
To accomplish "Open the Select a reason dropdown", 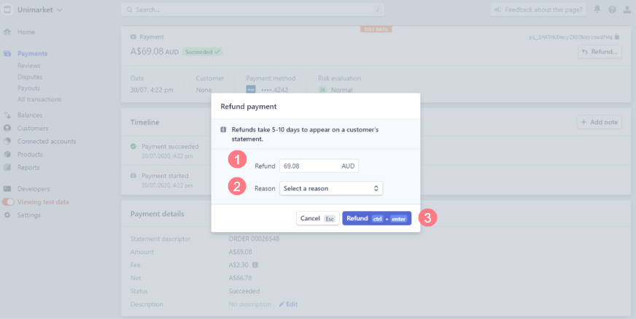I will coord(331,188).
